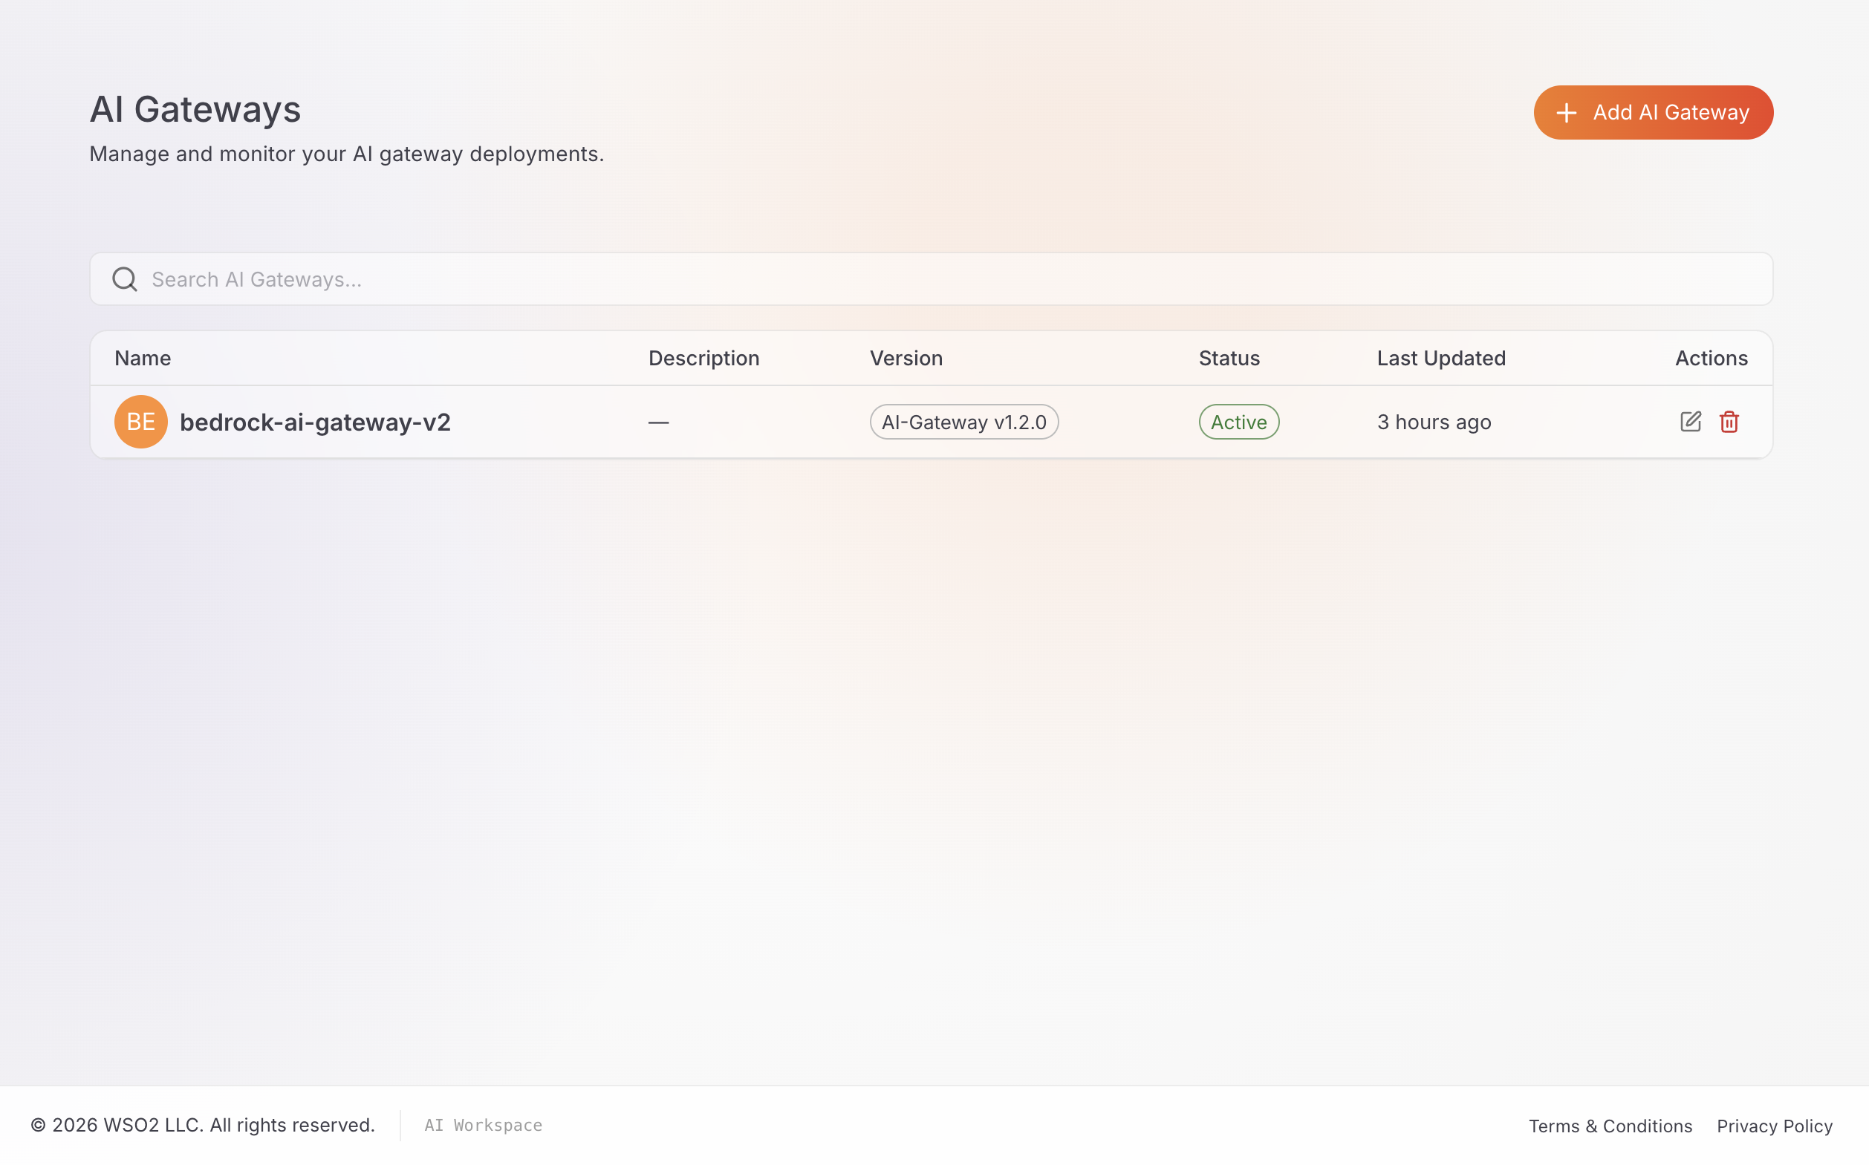
Task: Click the Name column header
Action: (x=143, y=359)
